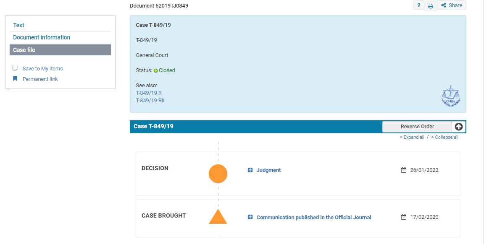484x244 pixels.
Task: Click the CASE BROUGHT row label
Action: [x=163, y=215]
